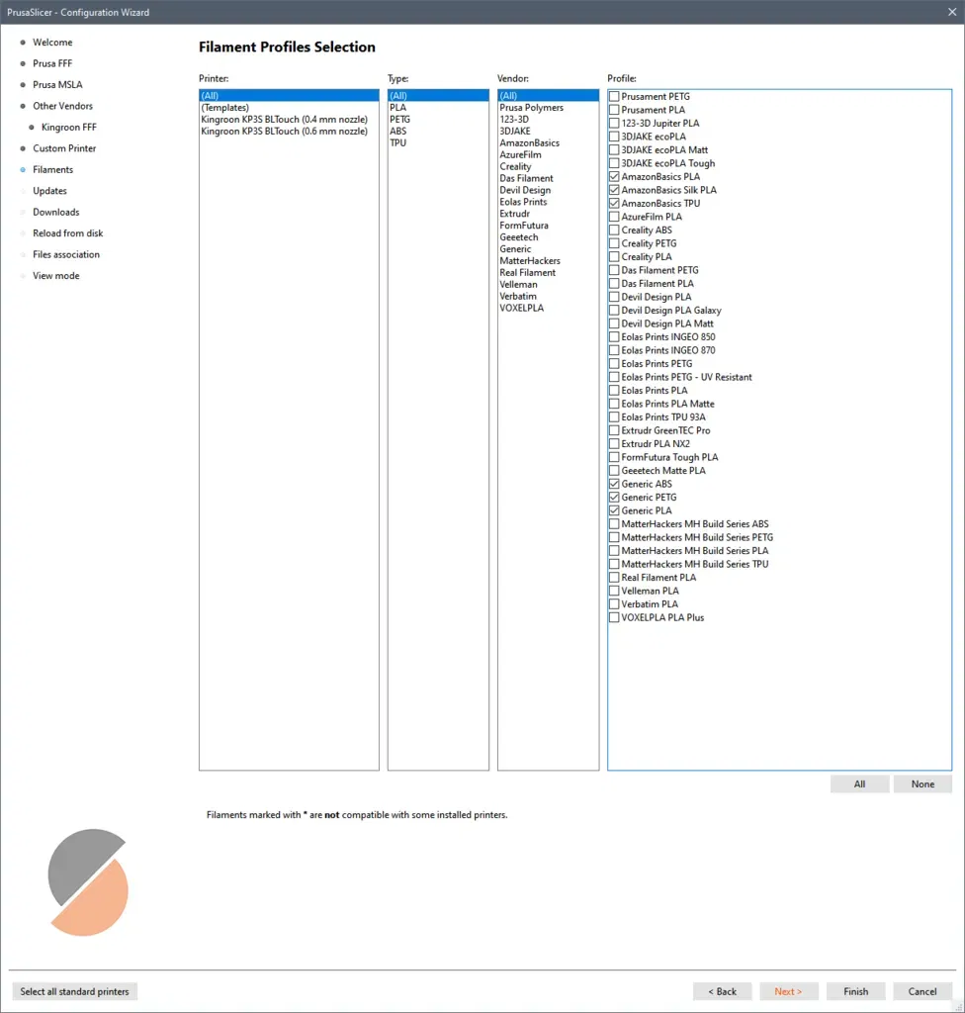
Task: Filter Type list by PLA
Action: 438,107
